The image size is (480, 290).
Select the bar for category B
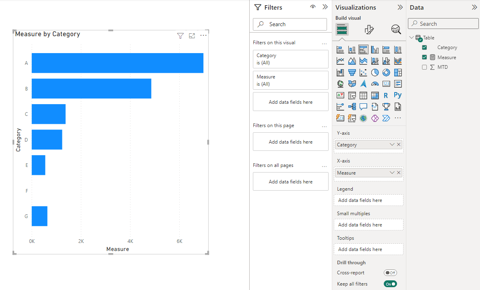coord(91,88)
